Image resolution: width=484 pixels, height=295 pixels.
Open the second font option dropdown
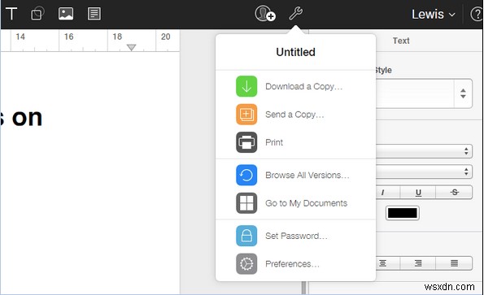(424, 171)
